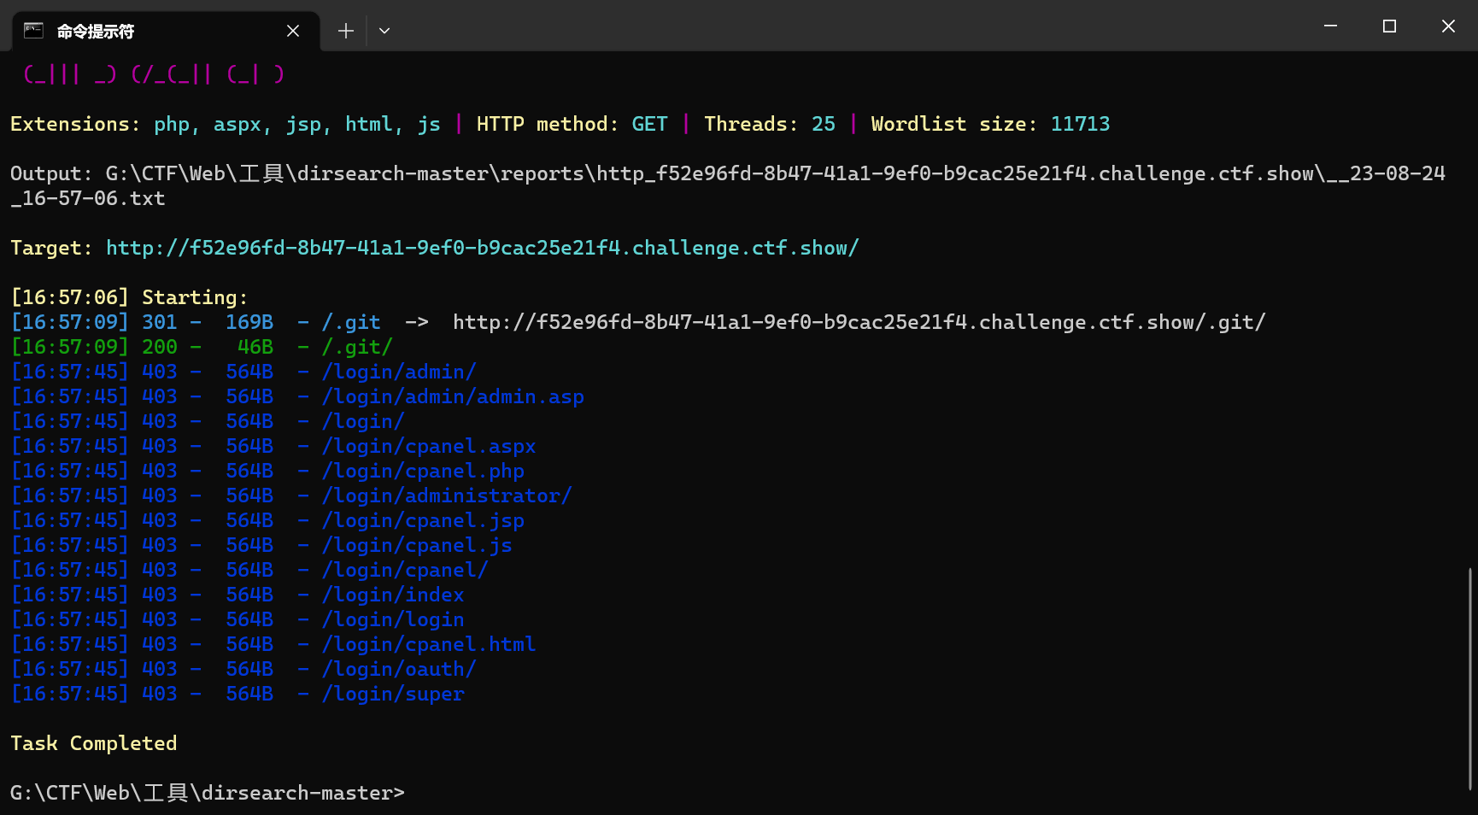Click the 301 status code
The width and height of the screenshot is (1478, 815).
160,322
